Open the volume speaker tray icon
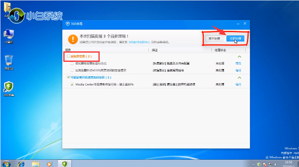 276,164
